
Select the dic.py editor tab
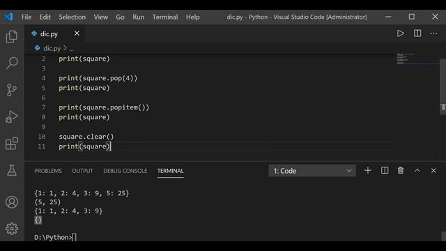pyautogui.click(x=54, y=34)
